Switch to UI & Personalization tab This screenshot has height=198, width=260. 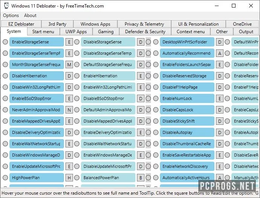point(198,24)
